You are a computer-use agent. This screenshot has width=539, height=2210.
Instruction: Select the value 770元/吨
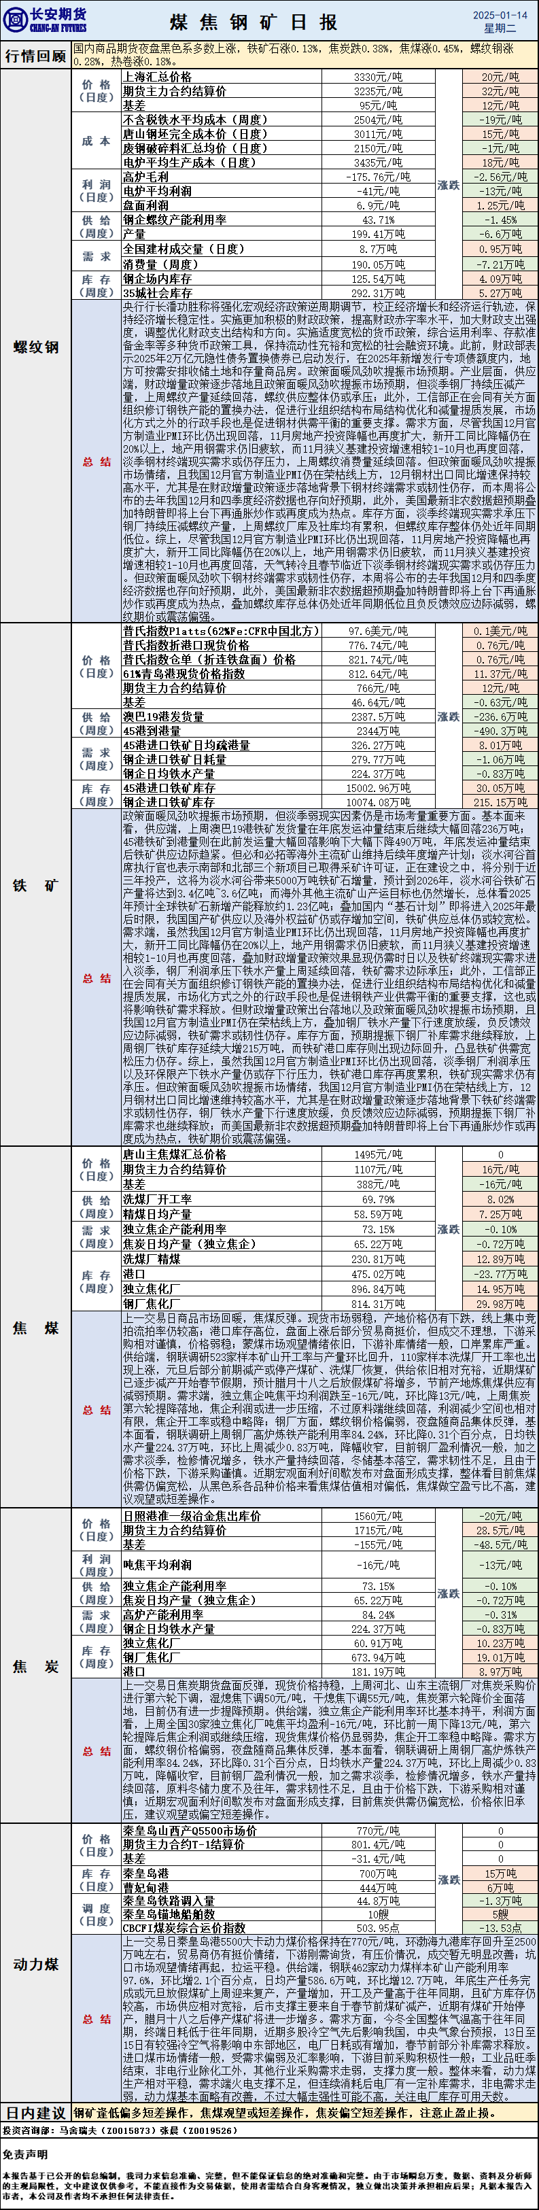pos(378,1830)
